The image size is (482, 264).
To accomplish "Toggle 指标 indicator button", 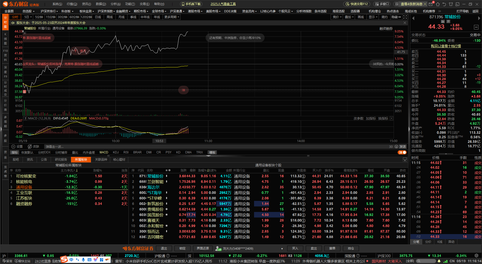I will point(15,153).
